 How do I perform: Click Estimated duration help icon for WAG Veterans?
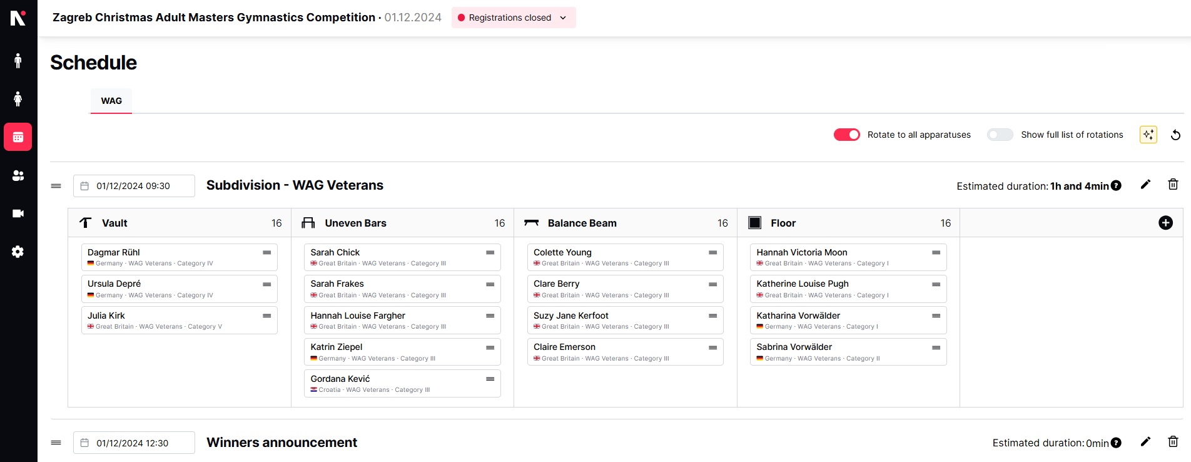1116,186
